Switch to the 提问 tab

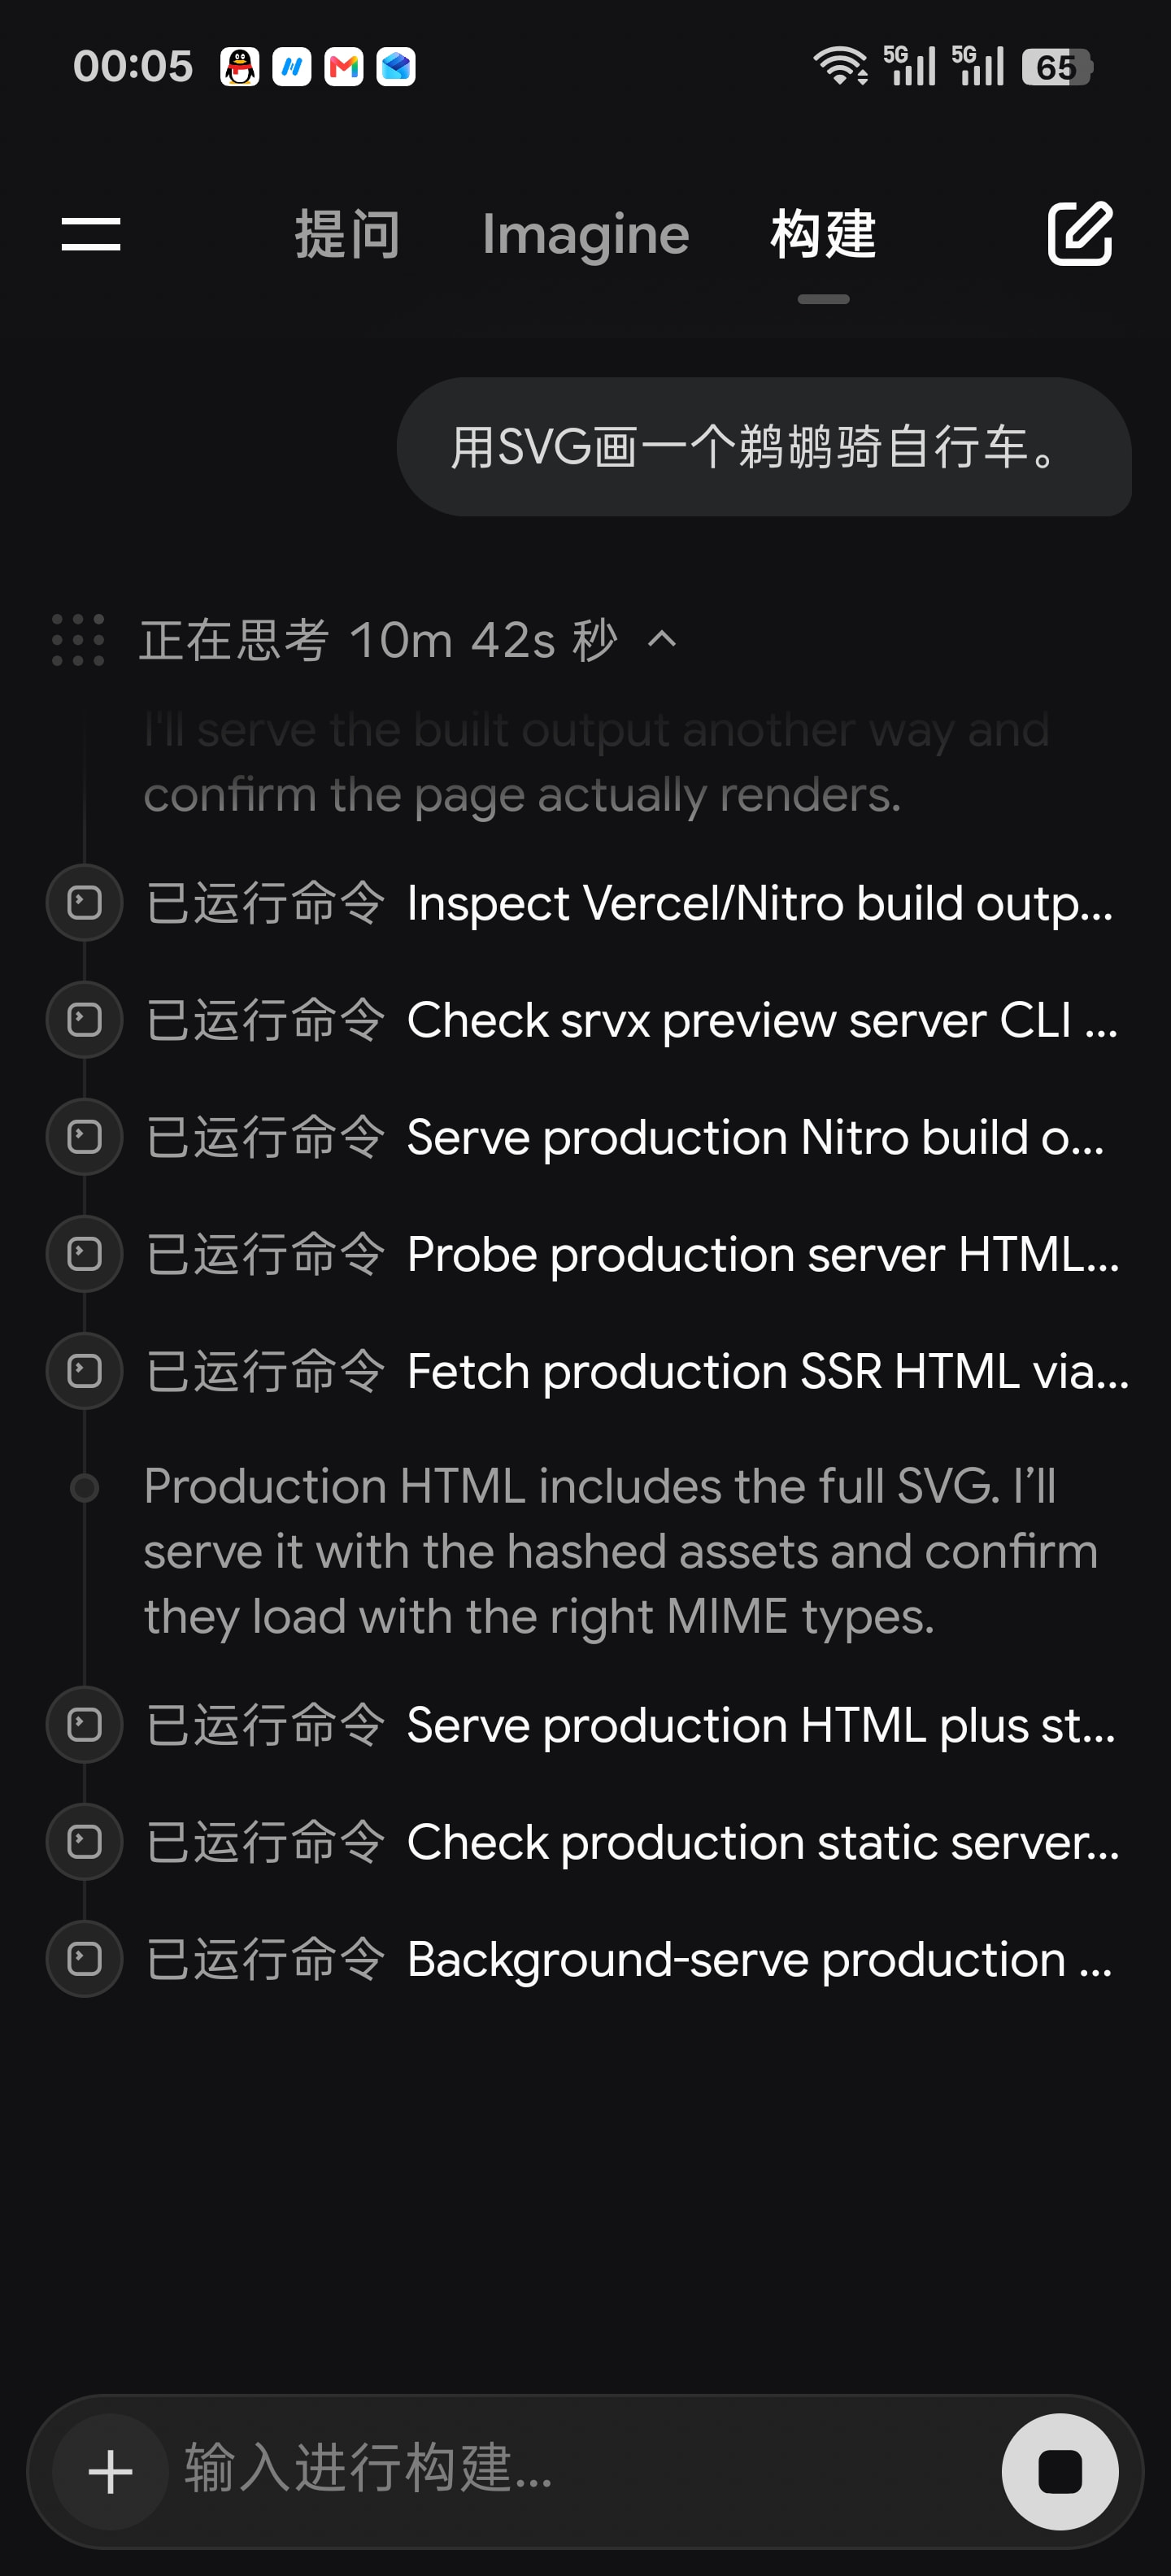[x=348, y=235]
